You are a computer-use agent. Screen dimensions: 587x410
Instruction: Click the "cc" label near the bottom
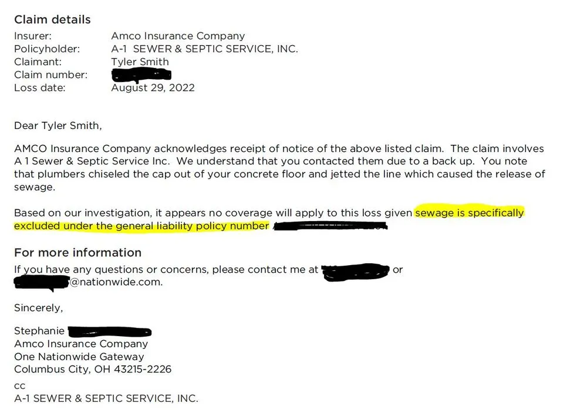[x=19, y=385]
